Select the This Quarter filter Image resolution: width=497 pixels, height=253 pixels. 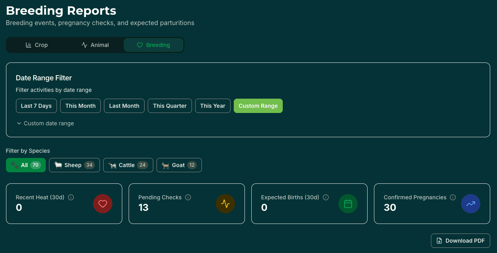tap(170, 106)
